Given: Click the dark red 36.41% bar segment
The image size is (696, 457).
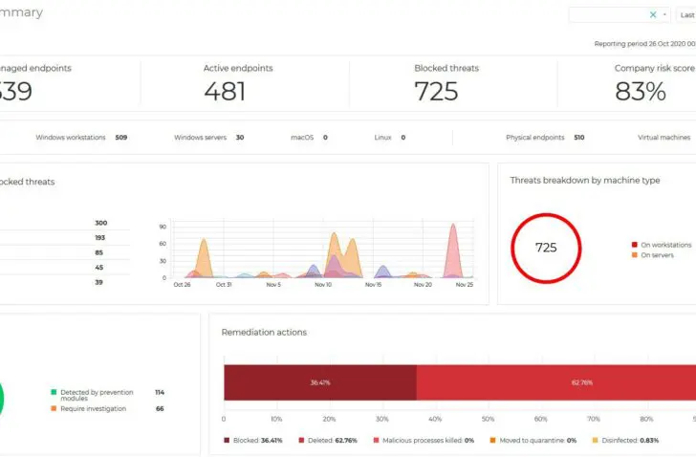Looking at the screenshot, I should point(320,382).
